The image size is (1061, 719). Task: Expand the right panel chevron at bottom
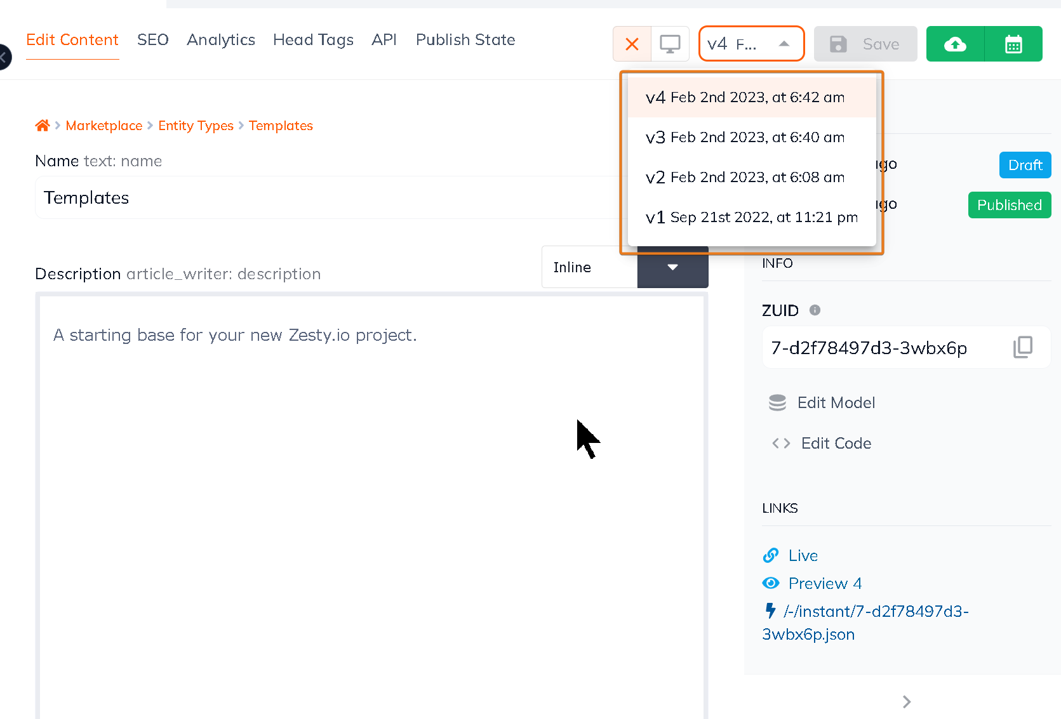click(906, 701)
